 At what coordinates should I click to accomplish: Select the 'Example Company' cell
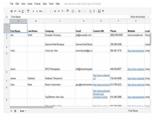pos(60,35)
